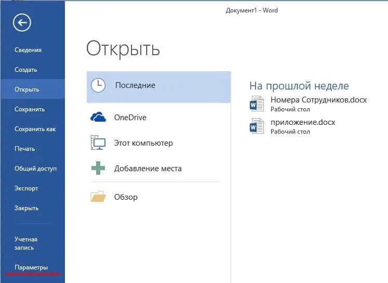This screenshot has width=388, height=283.
Task: Click the OneDrive cloud icon
Action: [x=98, y=117]
